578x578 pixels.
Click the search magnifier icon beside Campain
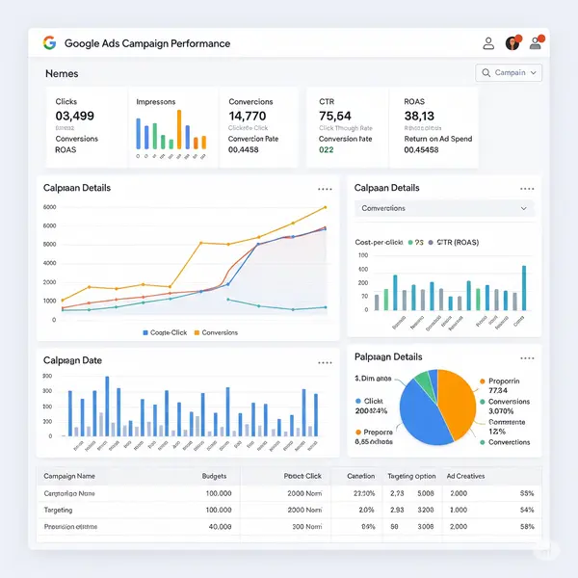[486, 73]
